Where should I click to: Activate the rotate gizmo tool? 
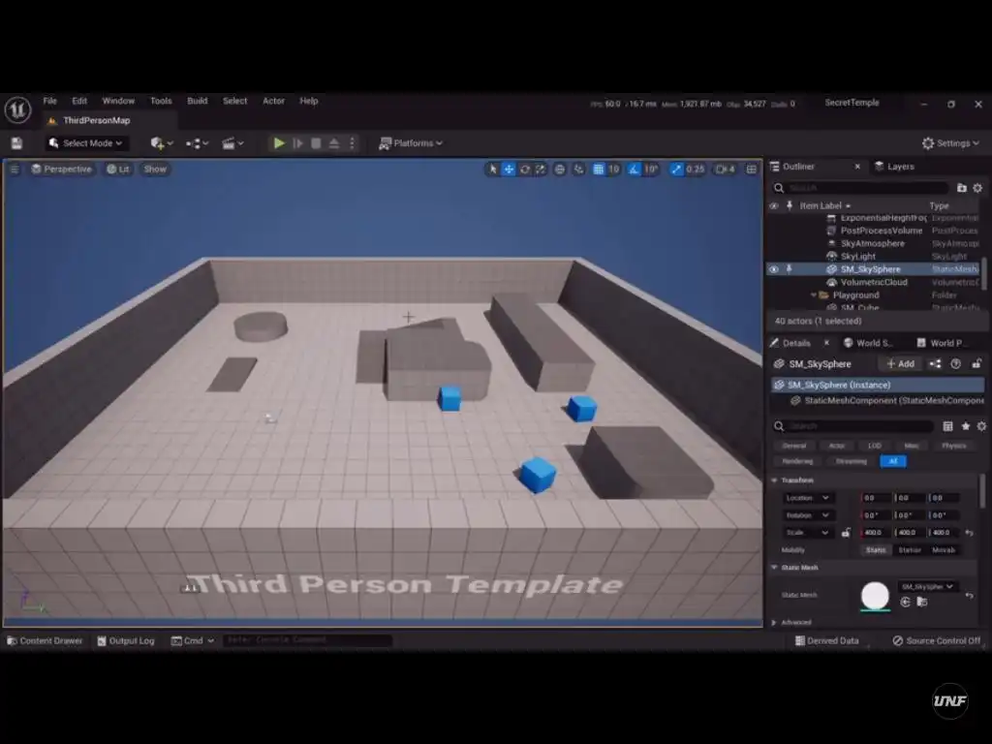[x=524, y=169]
